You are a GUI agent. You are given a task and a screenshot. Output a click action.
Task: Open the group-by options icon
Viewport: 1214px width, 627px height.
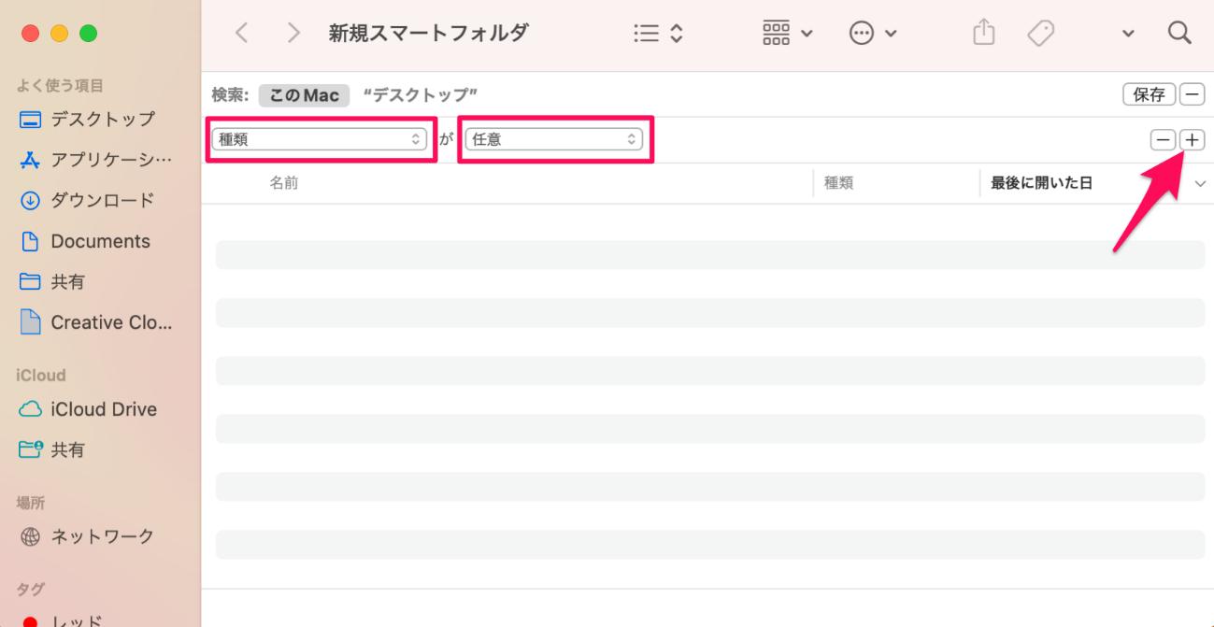coord(787,34)
